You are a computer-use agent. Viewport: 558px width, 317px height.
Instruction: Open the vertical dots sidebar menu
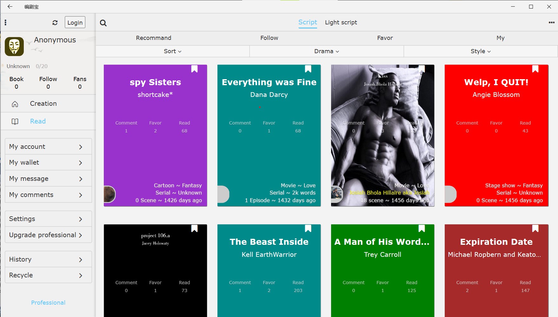5,22
